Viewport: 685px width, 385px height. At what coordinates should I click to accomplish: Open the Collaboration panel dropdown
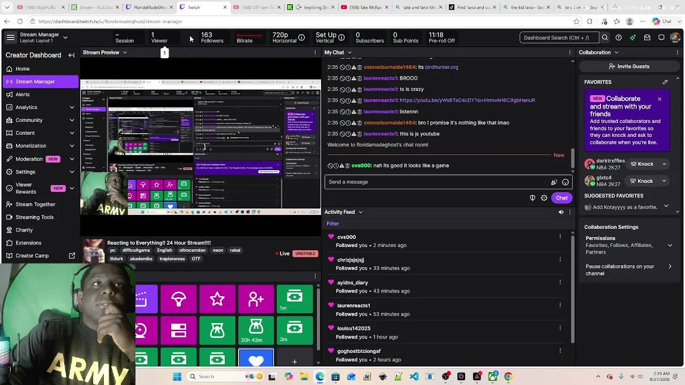(616, 52)
